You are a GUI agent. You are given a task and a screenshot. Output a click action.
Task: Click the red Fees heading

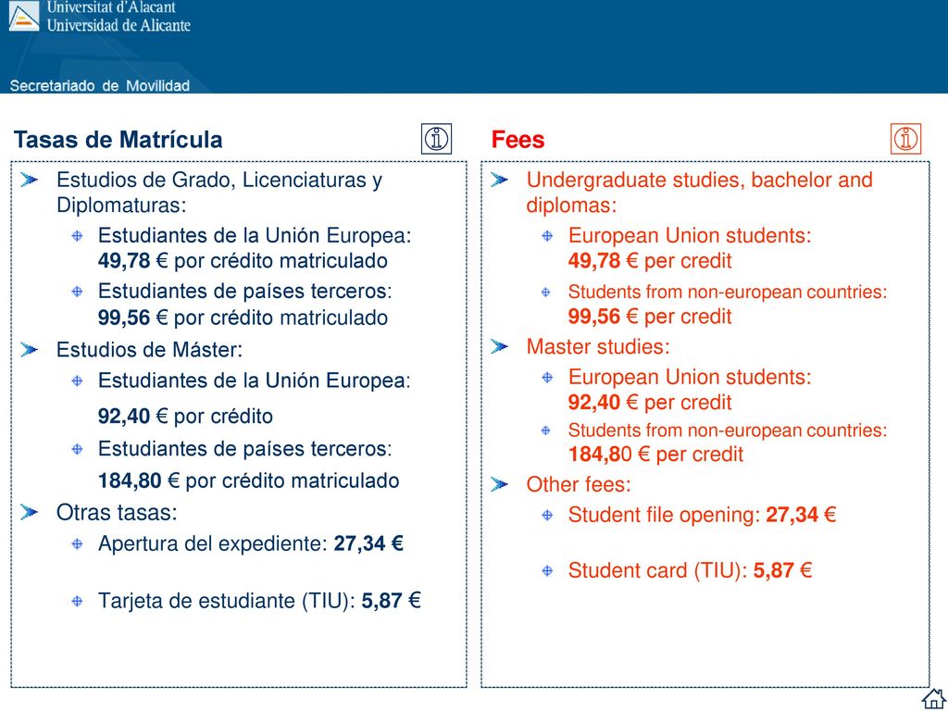coord(518,140)
